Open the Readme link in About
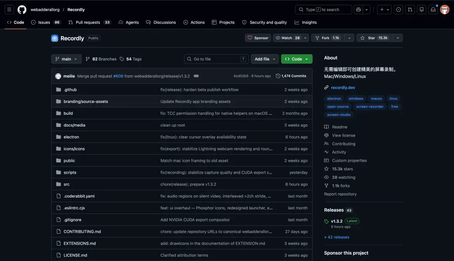454x261 pixels. click(340, 127)
